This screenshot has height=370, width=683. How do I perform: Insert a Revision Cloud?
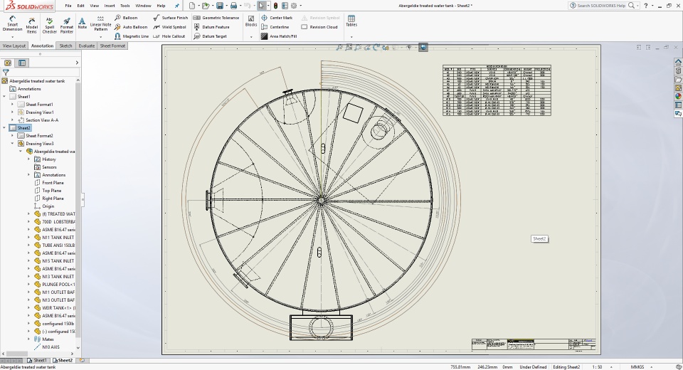click(319, 27)
